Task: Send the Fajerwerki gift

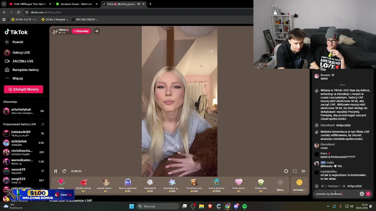Action: click(x=150, y=185)
